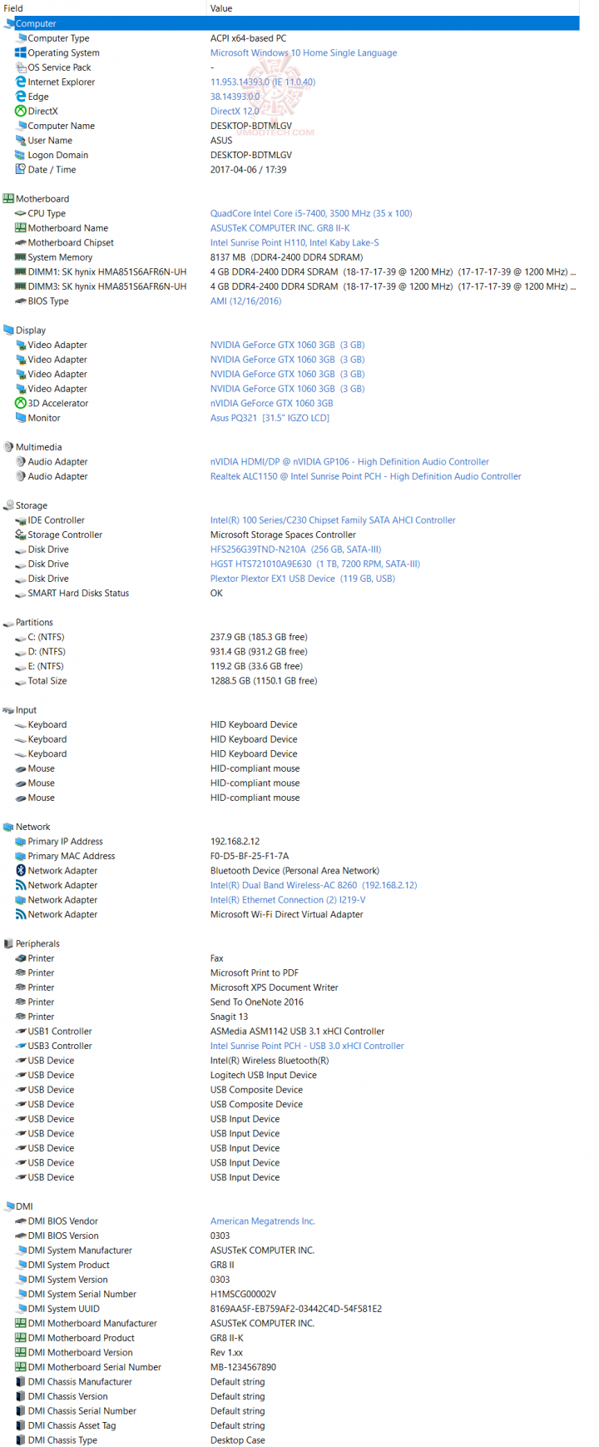Select the Snagit 13 printer value
The width and height of the screenshot is (599, 1447).
point(229,1017)
